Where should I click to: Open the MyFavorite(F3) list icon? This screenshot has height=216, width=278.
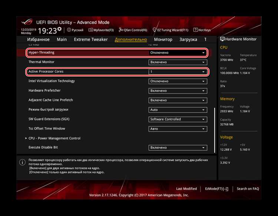point(90,30)
